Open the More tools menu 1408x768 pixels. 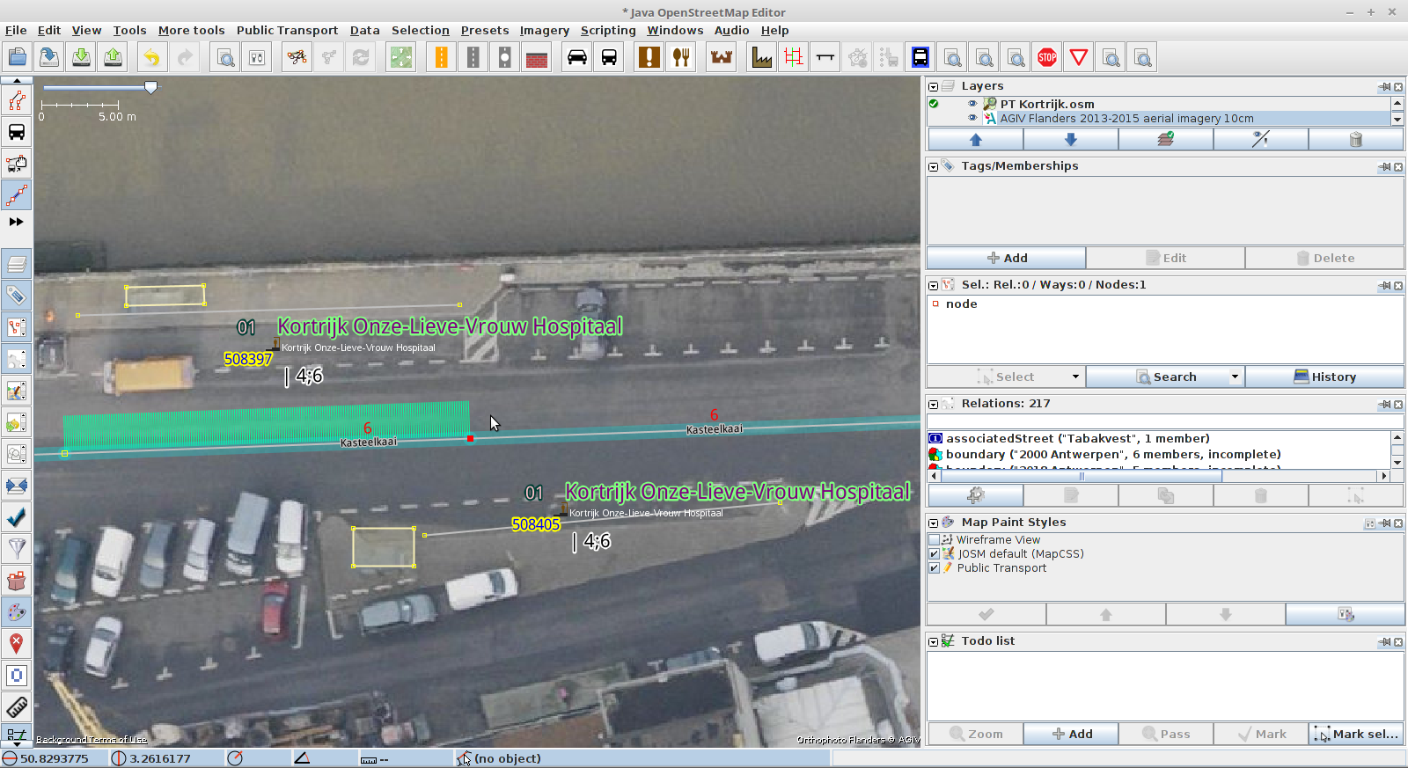pos(191,30)
